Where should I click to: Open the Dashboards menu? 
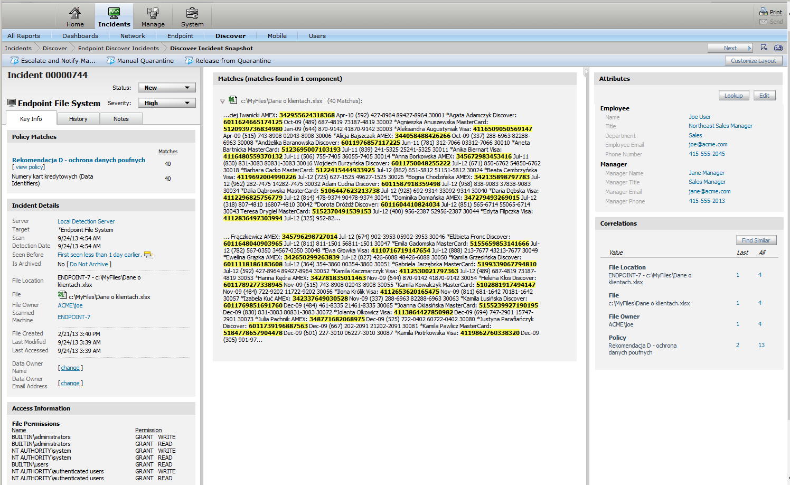click(x=80, y=36)
